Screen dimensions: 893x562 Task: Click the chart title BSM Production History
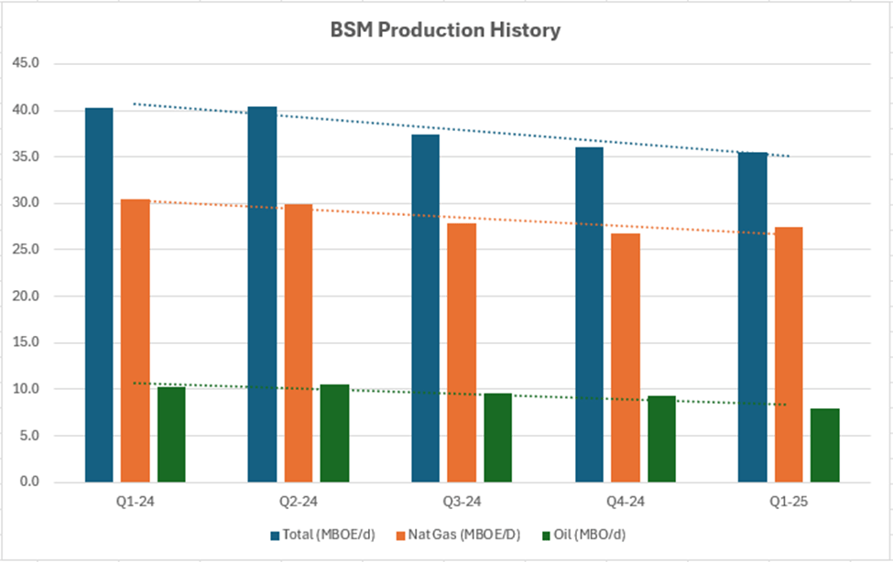446,30
